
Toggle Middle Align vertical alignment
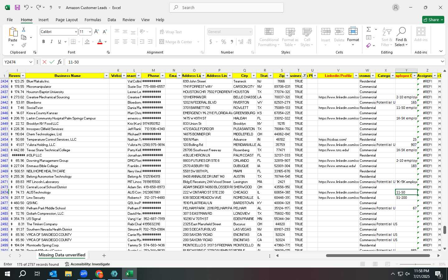(x=125, y=31)
